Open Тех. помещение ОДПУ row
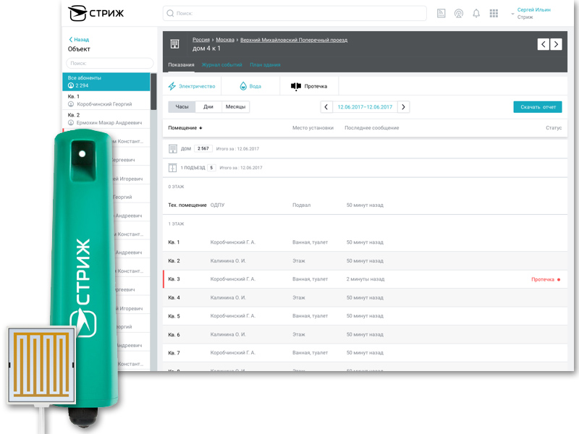 [x=365, y=205]
